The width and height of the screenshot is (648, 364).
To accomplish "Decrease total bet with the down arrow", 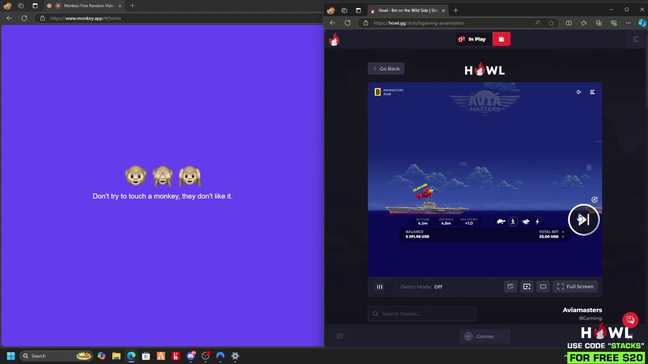I will [562, 237].
